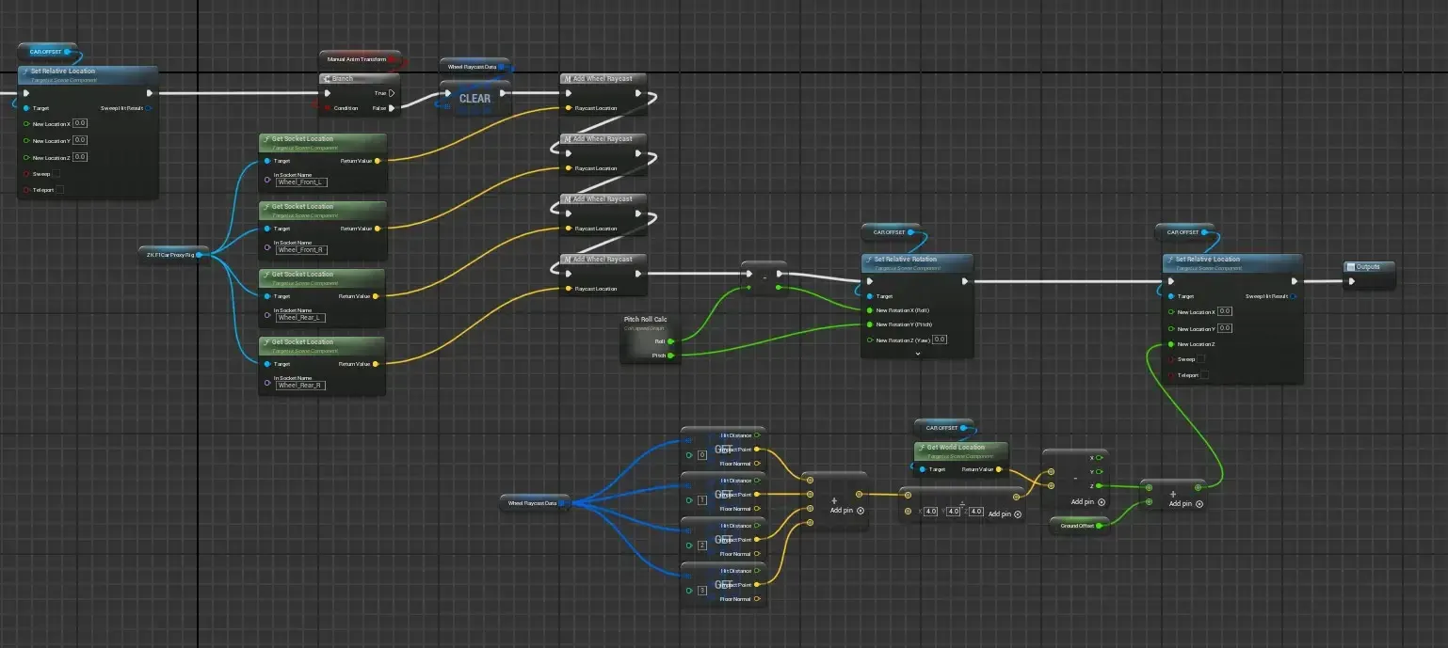
Task: Click Hit Distance pin on GET index 2
Action: [758, 526]
